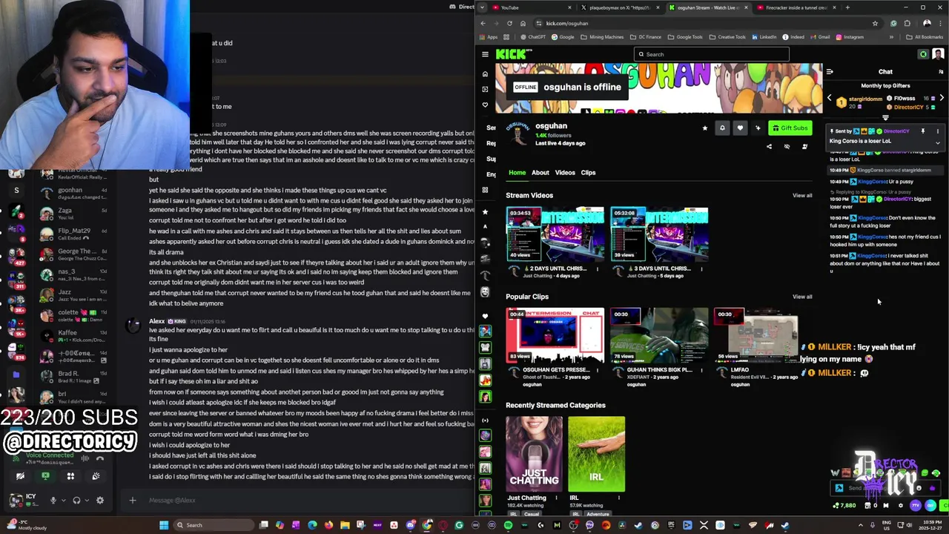
Task: Open options for the IRL category
Action: coord(619,498)
